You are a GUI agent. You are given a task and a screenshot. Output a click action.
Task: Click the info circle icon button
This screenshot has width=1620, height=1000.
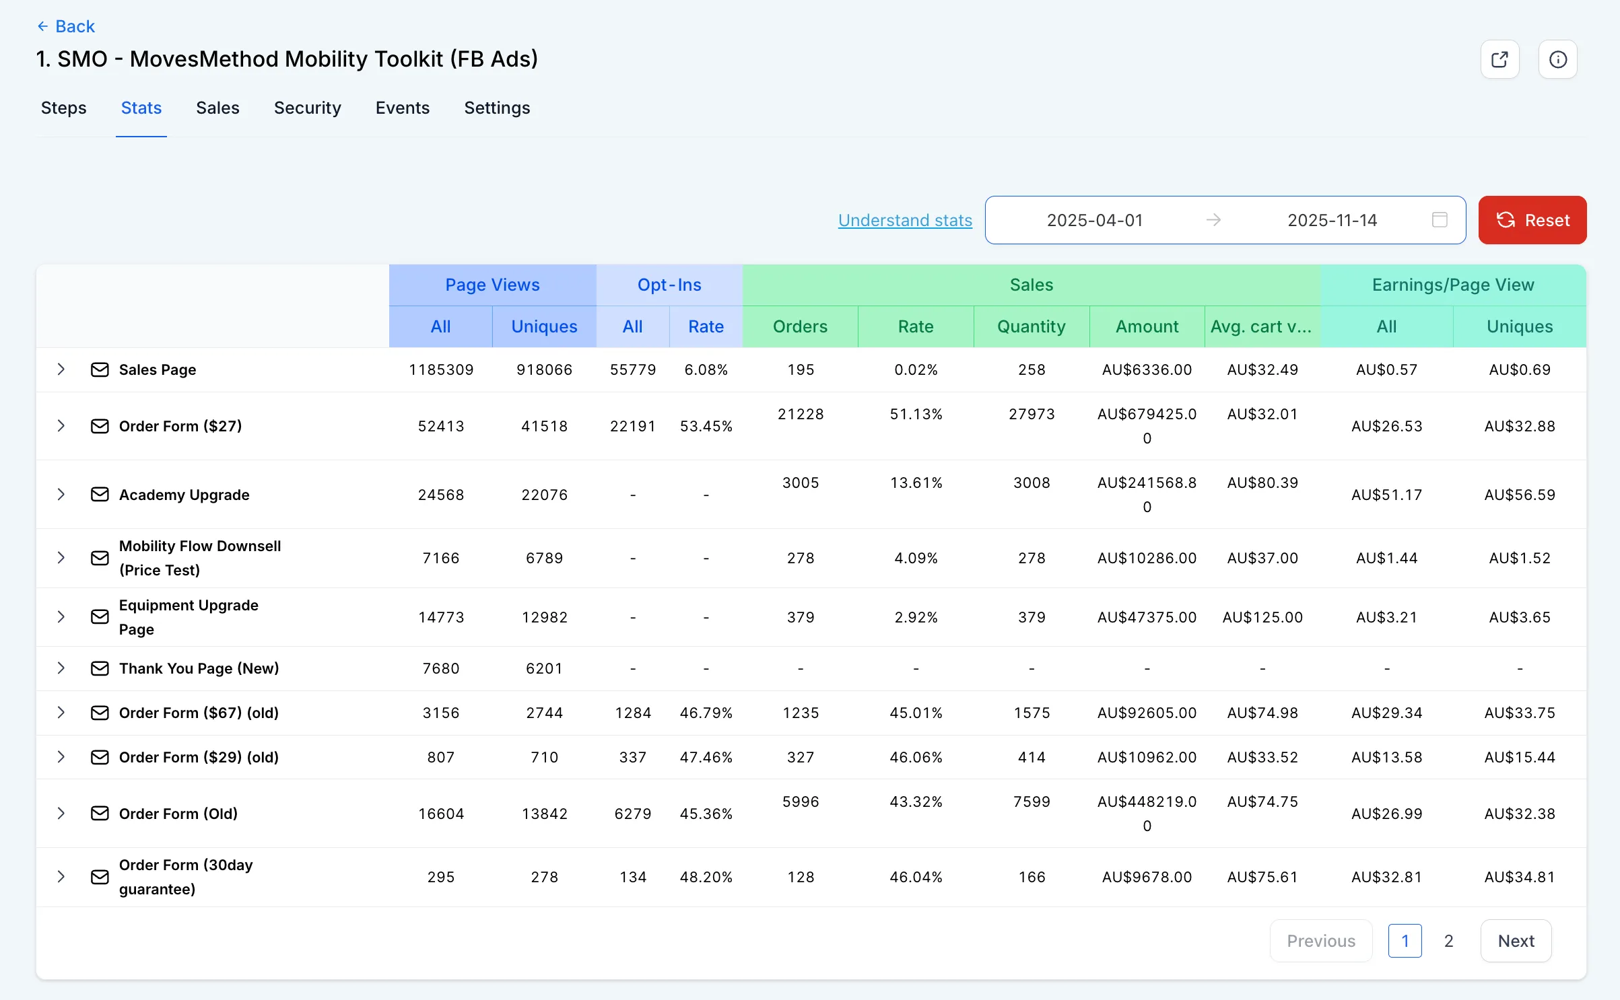click(x=1557, y=59)
